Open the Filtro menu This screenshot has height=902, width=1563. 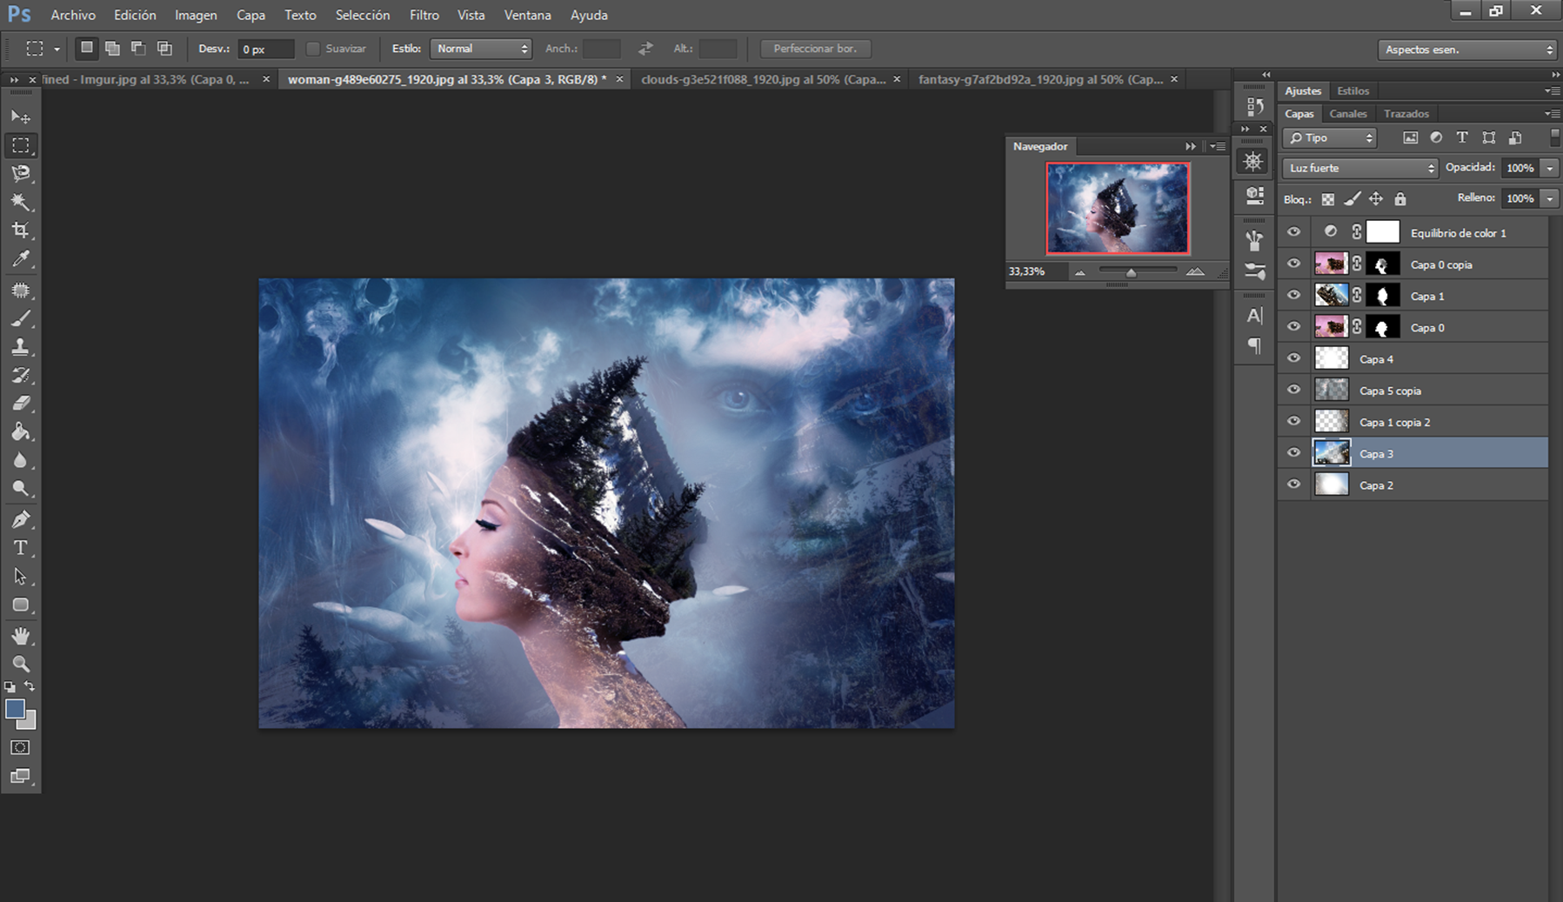424,15
